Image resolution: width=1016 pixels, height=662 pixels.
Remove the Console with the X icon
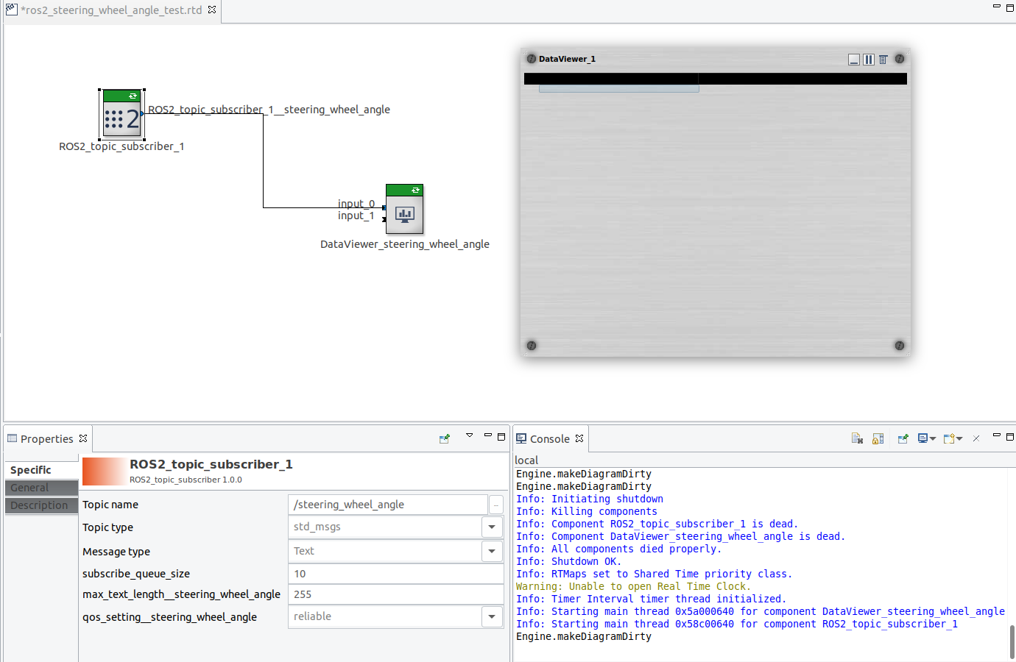click(x=976, y=438)
